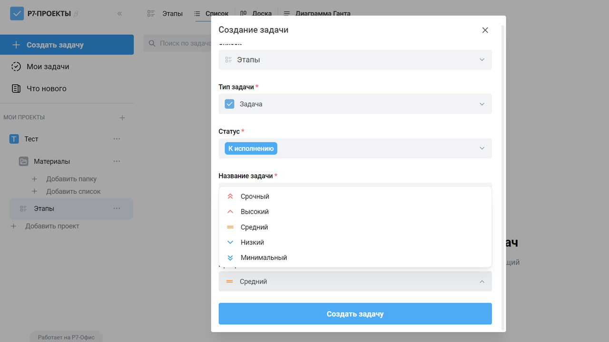Switch to the Диаграмма Ганта tab

(x=317, y=14)
